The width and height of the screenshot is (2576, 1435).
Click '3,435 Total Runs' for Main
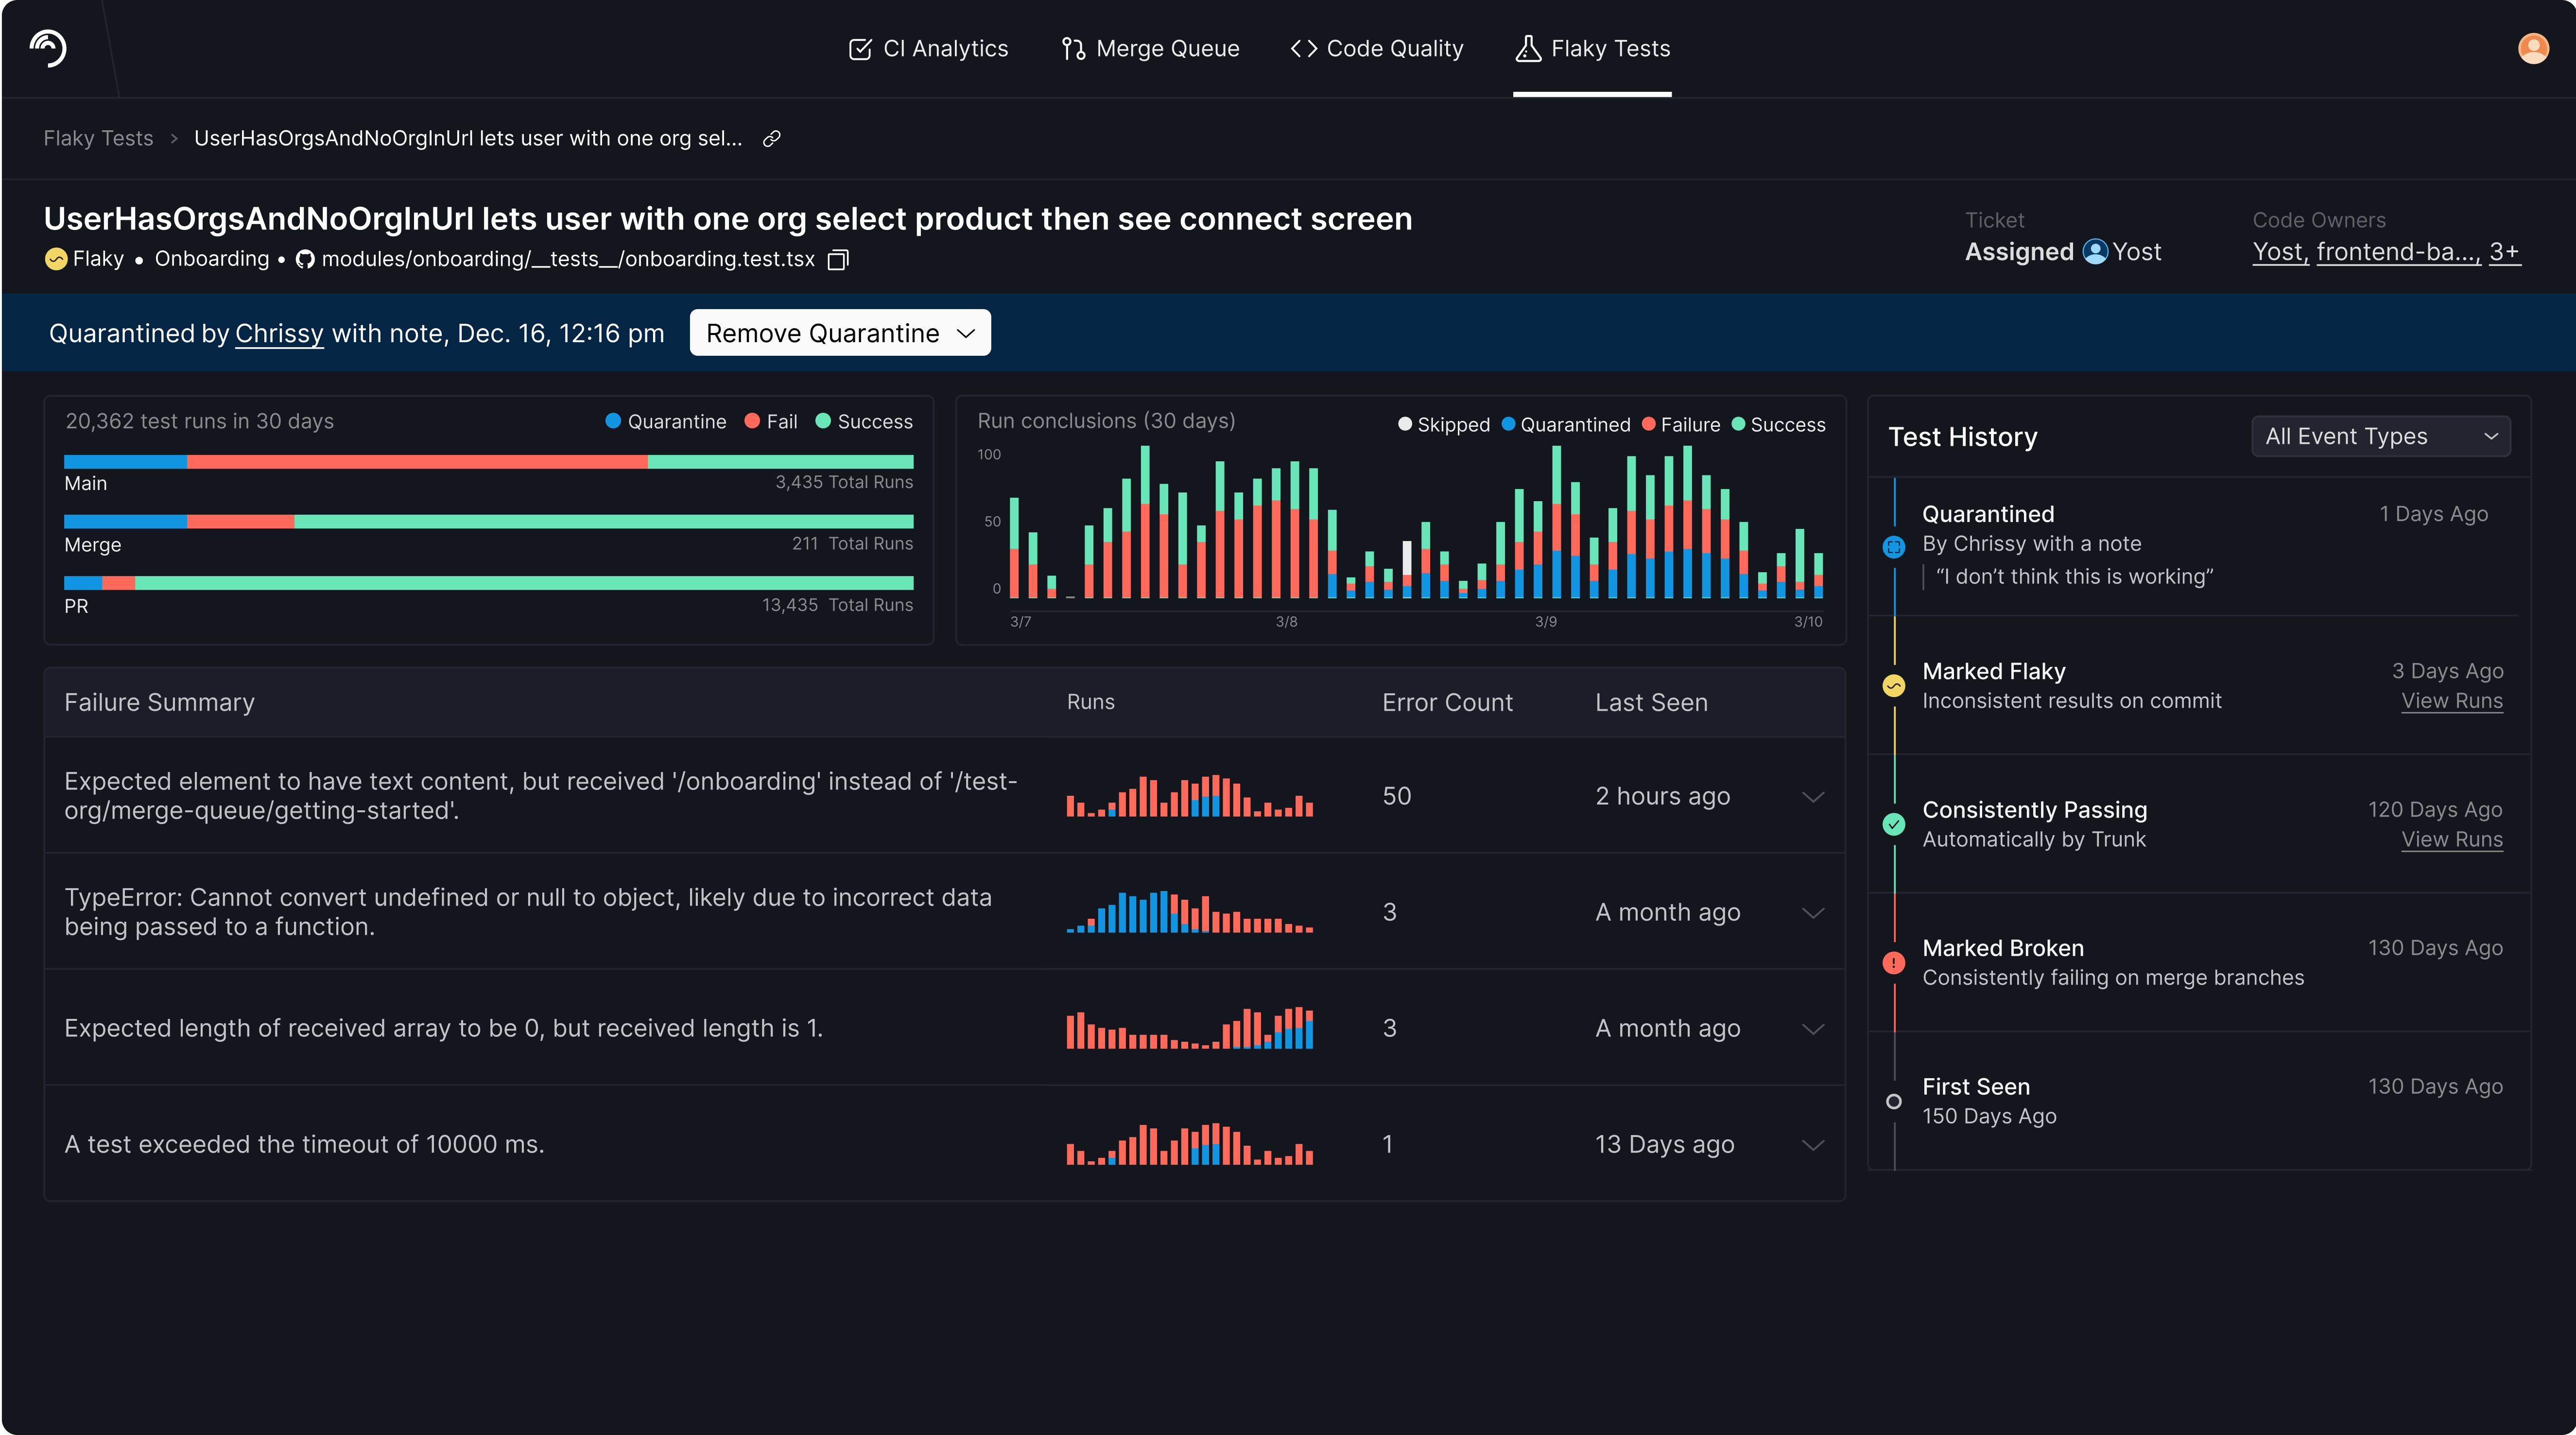844,483
